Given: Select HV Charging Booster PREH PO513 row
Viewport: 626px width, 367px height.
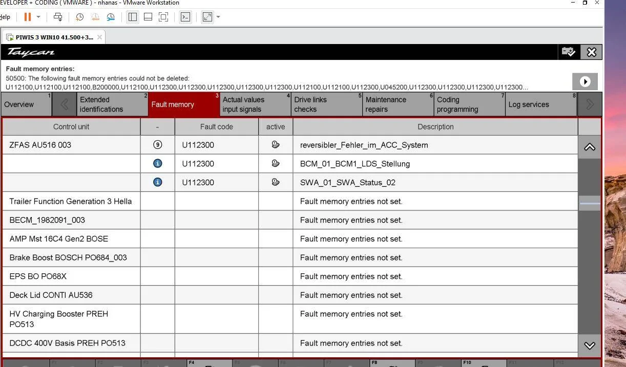Looking at the screenshot, I should [x=290, y=319].
